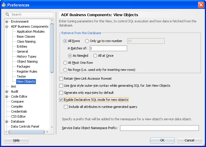Select All Rows radio button
This screenshot has height=147, width=206.
(65, 41)
